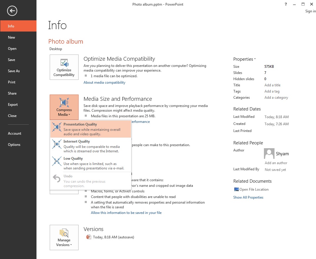Click the Presentation Quality speaker icon

pos(56,127)
